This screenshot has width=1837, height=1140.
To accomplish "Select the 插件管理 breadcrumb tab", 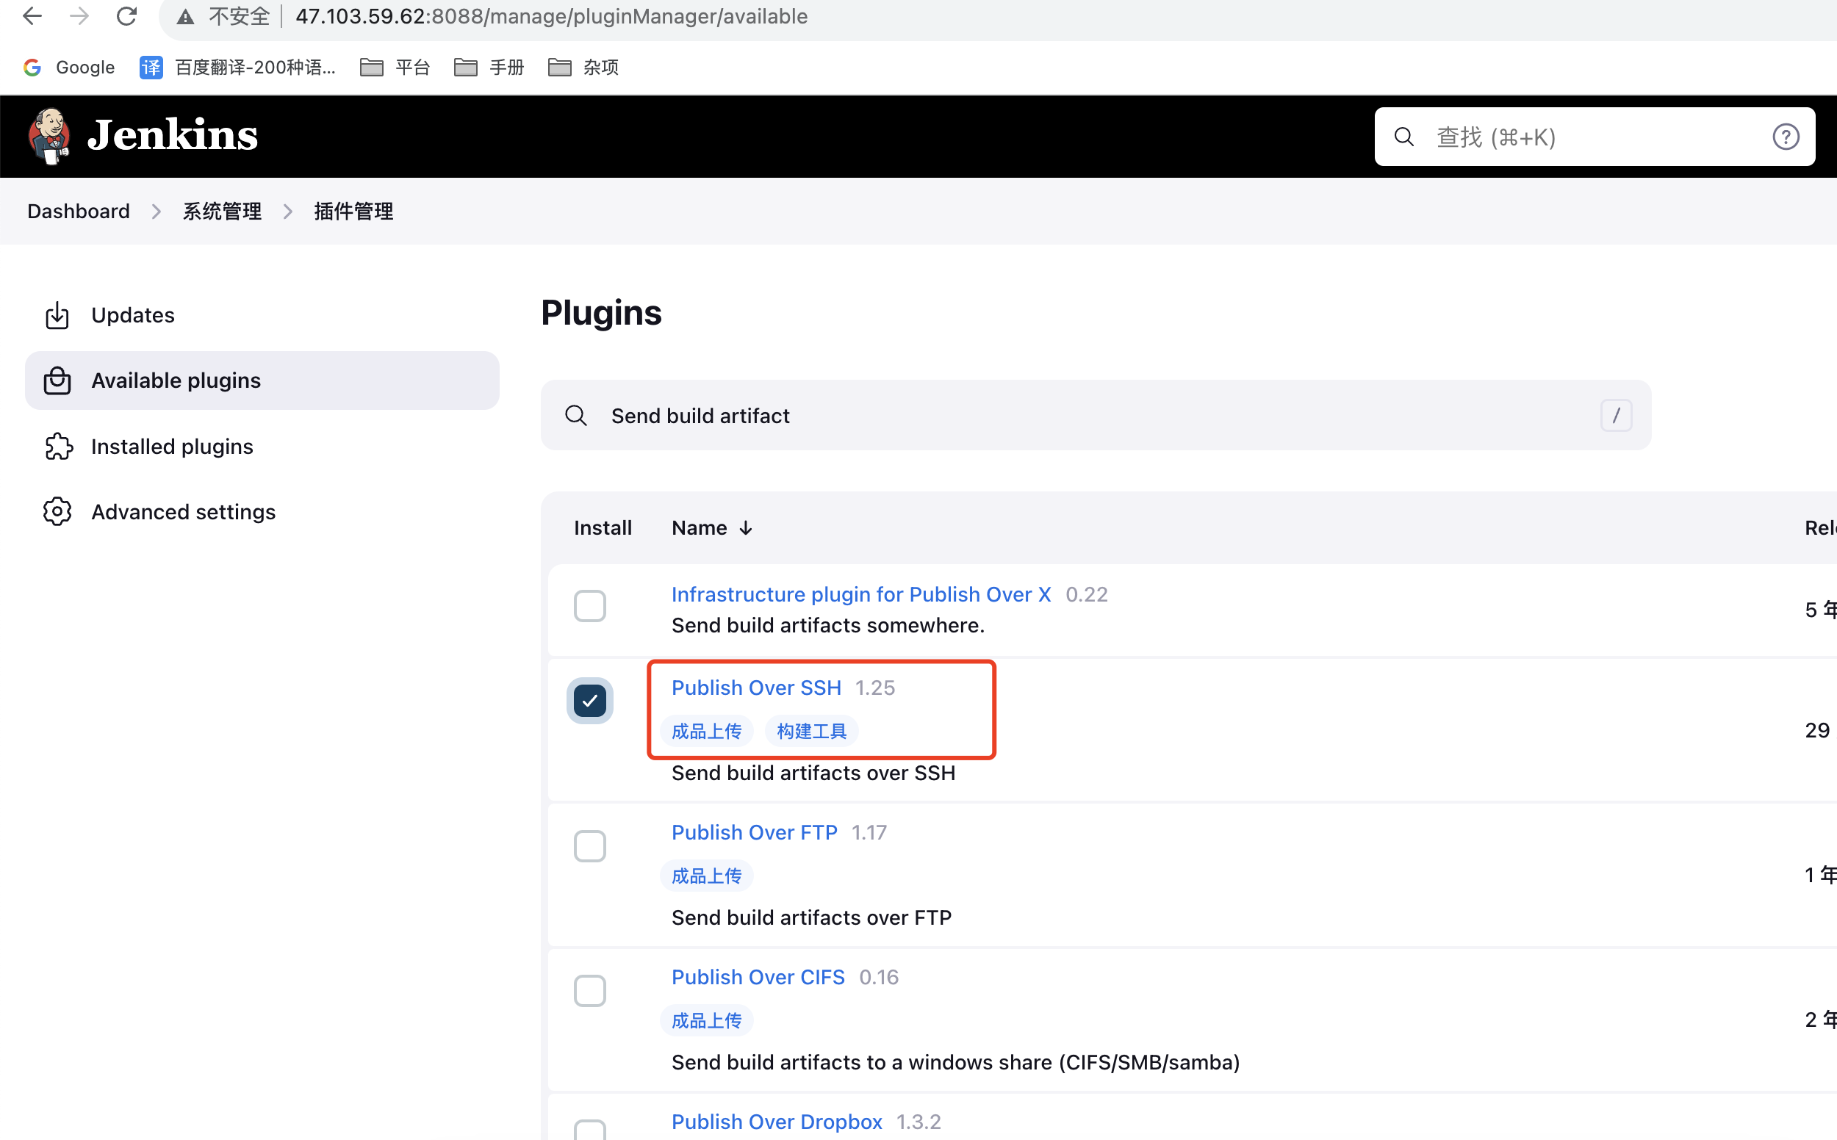I will click(x=354, y=212).
